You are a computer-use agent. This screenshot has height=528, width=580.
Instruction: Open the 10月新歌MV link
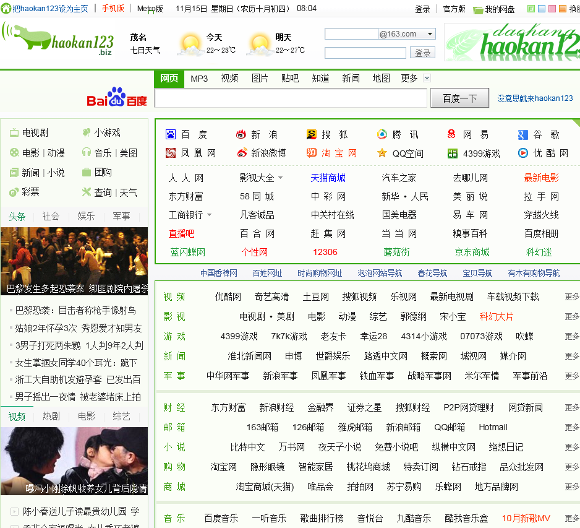[526, 518]
